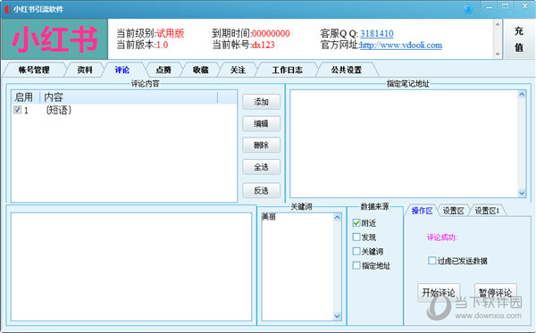This screenshot has height=333, width=536.
Task: Click the 评论成功 status label
Action: (x=442, y=237)
